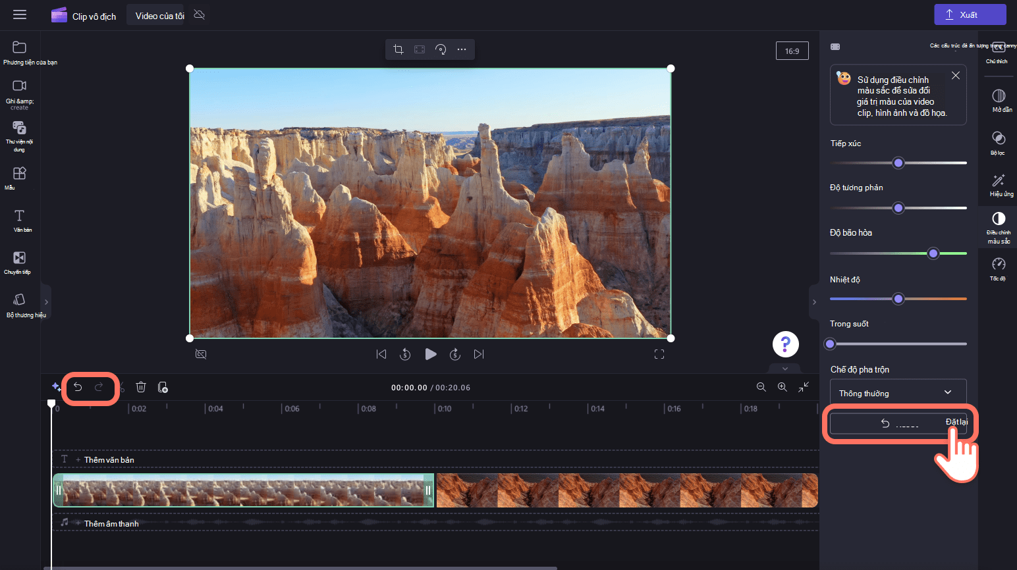The height and width of the screenshot is (570, 1017).
Task: Collapse the right properties panel
Action: [x=814, y=302]
